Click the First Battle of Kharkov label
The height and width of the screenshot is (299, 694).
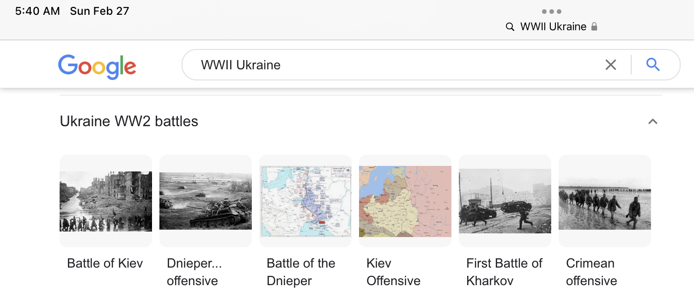pyautogui.click(x=504, y=272)
